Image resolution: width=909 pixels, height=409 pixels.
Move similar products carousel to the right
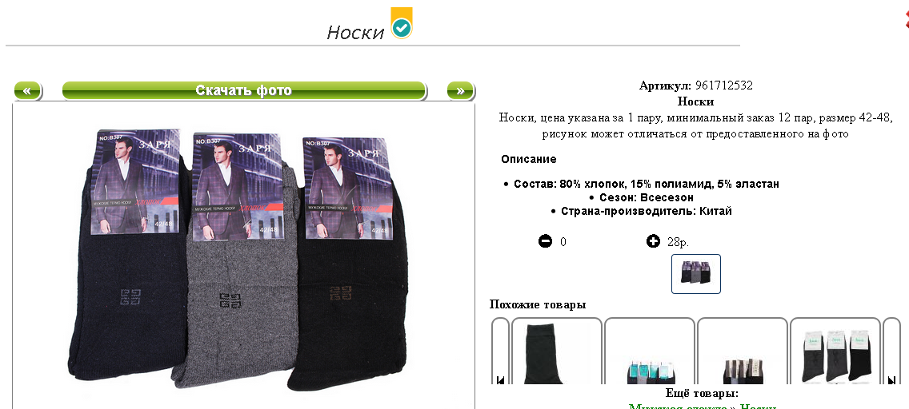[x=891, y=380]
